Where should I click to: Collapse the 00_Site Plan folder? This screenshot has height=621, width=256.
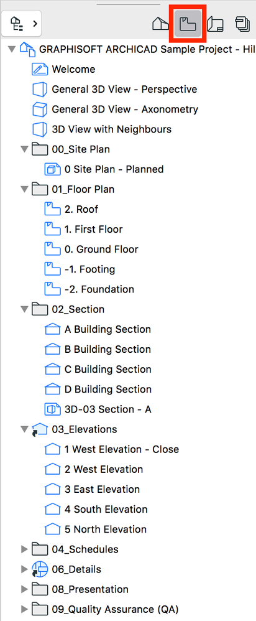(x=24, y=149)
